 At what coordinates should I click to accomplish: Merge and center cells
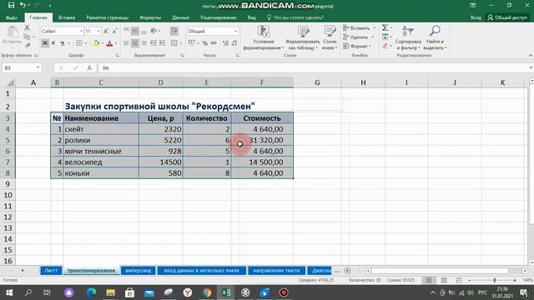click(x=174, y=43)
